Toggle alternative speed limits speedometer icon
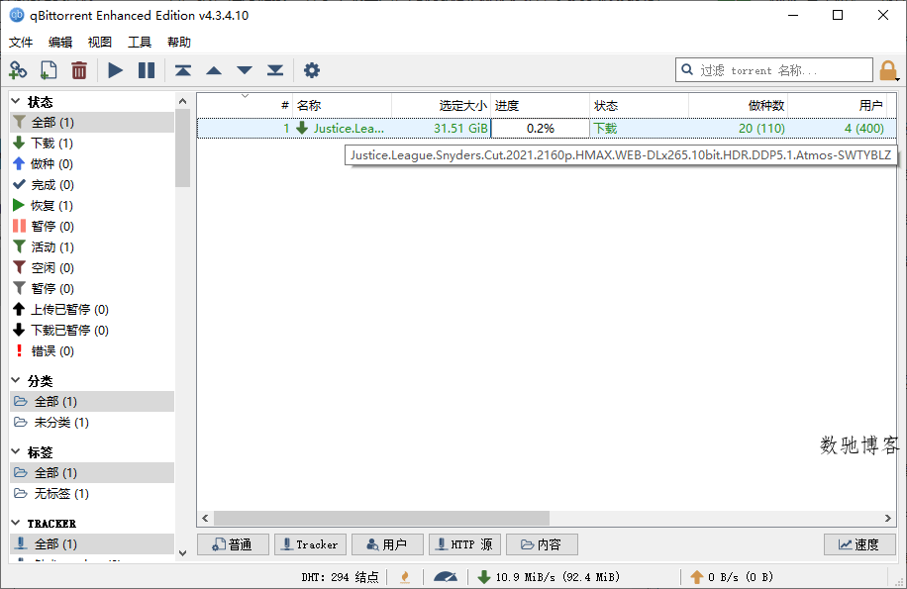Screen dimensions: 907x589 point(446,577)
